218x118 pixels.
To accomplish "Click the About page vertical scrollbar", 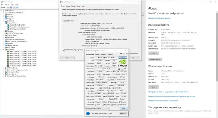I will point(217,46).
